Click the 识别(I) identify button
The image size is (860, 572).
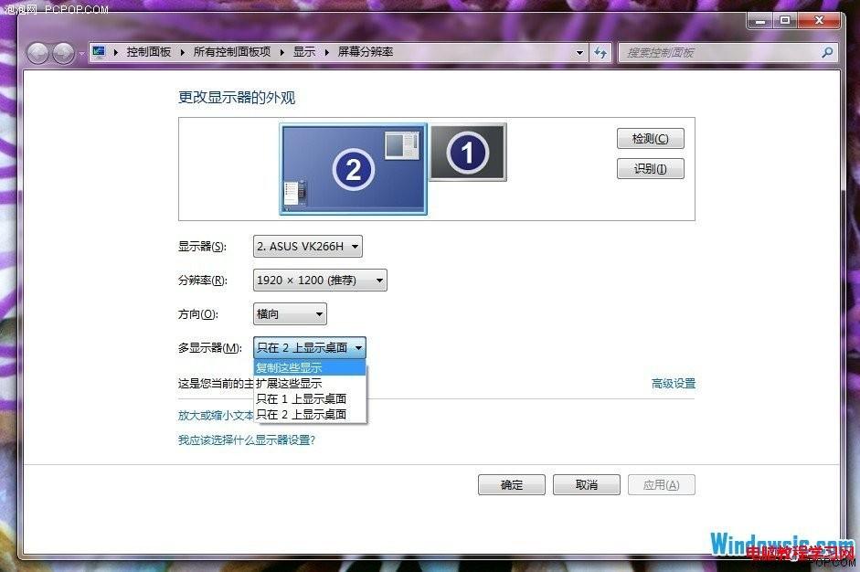coord(651,169)
